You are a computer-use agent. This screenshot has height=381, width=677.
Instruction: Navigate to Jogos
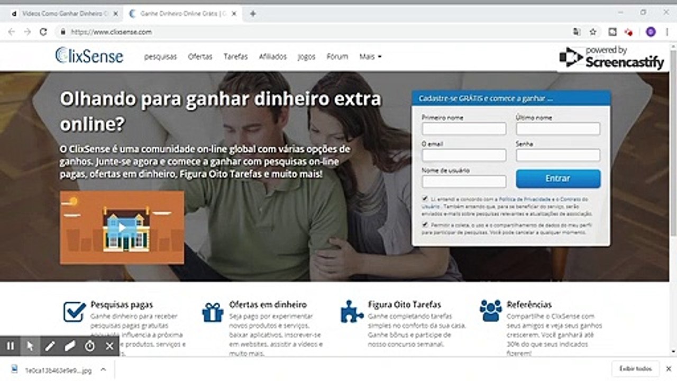click(306, 57)
